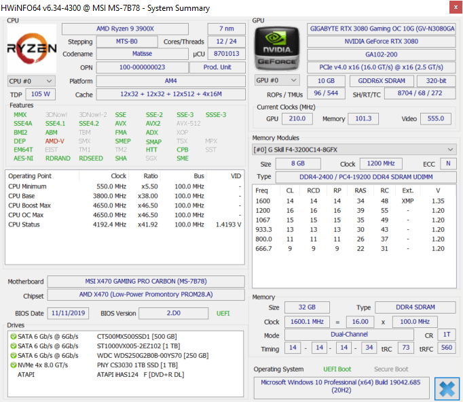This screenshot has width=463, height=402.
Task: Click the AMD-V feature label
Action: click(x=54, y=141)
